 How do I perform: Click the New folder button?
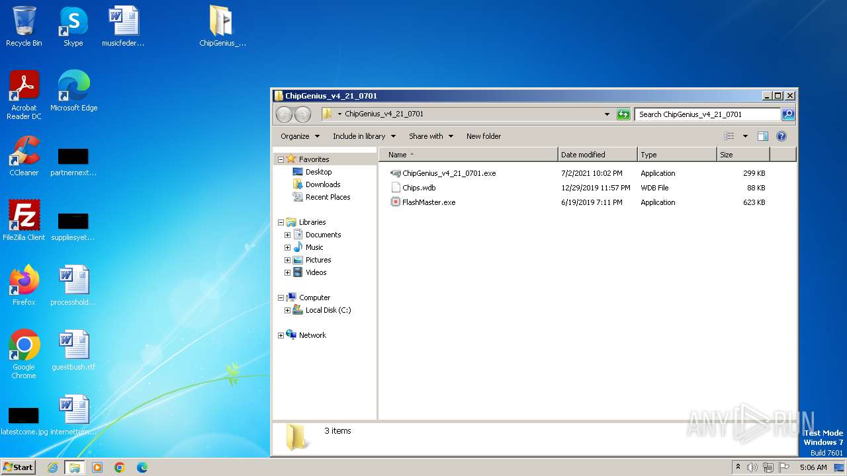pyautogui.click(x=484, y=136)
